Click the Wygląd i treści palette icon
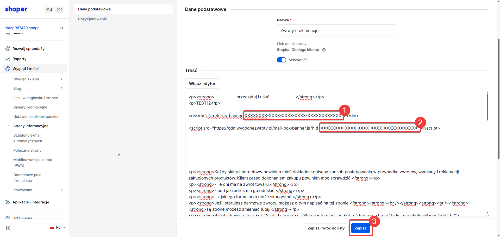This screenshot has width=500, height=237. pyautogui.click(x=8, y=69)
